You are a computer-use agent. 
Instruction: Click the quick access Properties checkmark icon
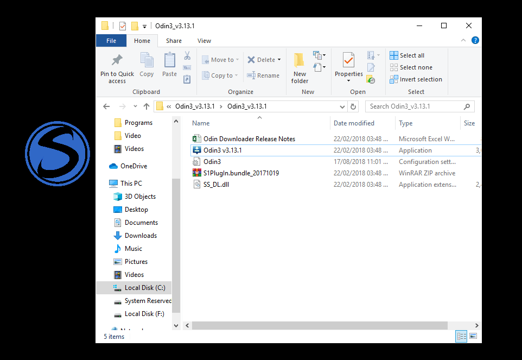(123, 26)
